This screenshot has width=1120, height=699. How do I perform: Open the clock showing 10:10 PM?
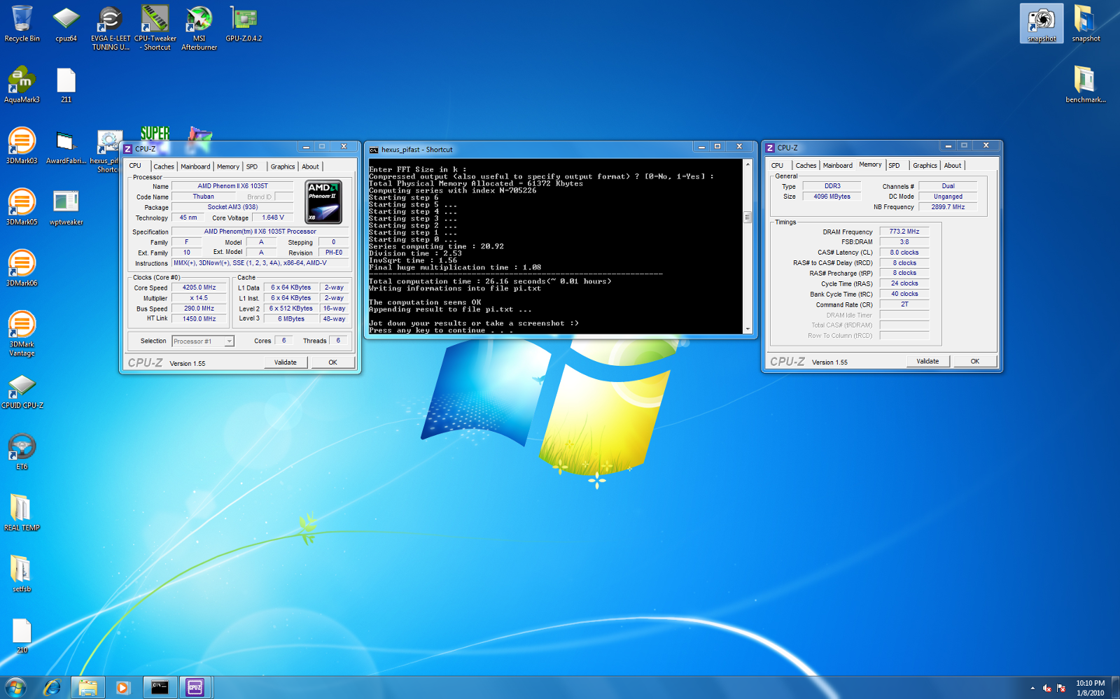coord(1090,688)
